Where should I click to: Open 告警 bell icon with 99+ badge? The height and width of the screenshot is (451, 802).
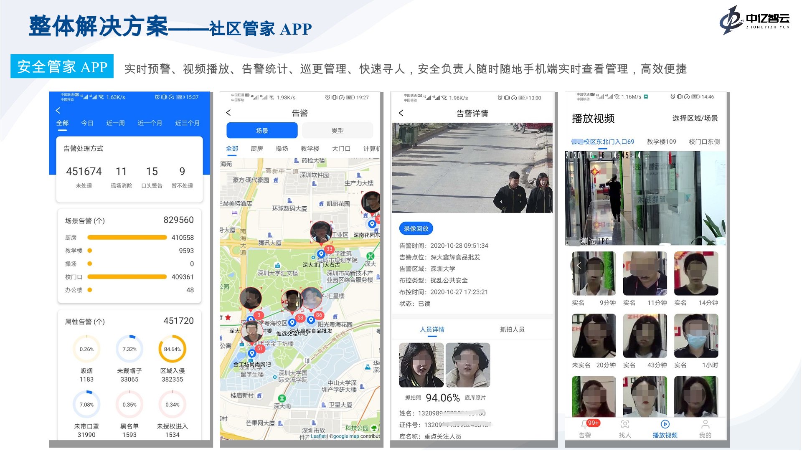click(585, 425)
